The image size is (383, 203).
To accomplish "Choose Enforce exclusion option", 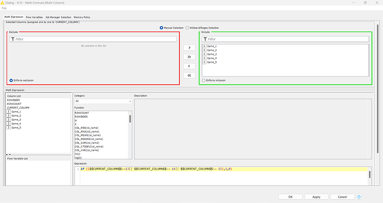I will tap(11, 80).
